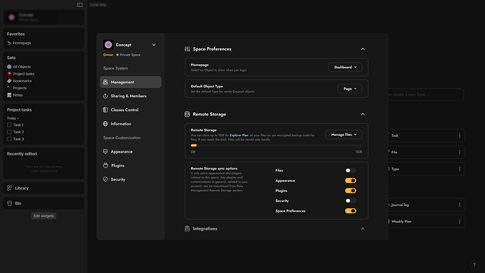Image resolution: width=485 pixels, height=273 pixels.
Task: Click the Edit widgets button
Action: click(44, 216)
